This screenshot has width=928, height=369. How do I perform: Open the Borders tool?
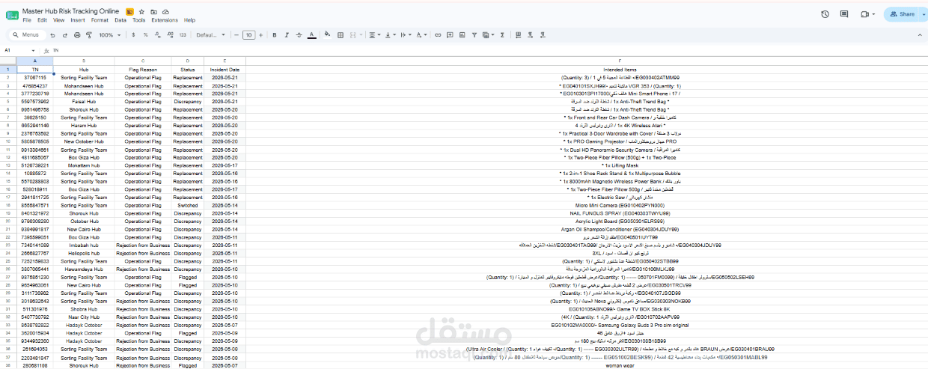(341, 35)
